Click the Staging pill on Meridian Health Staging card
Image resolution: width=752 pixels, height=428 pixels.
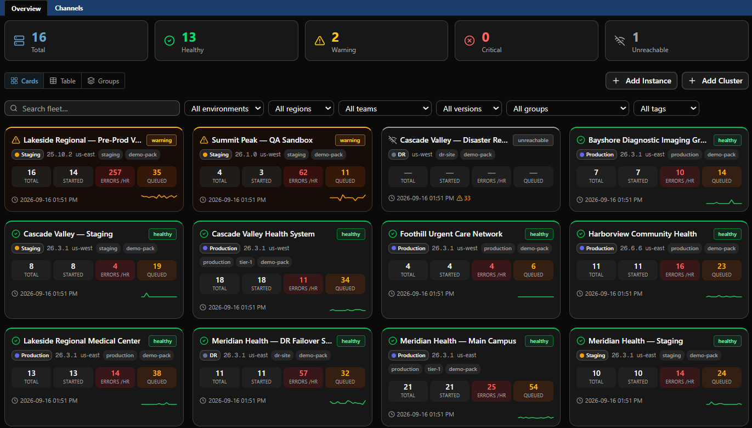pos(592,356)
